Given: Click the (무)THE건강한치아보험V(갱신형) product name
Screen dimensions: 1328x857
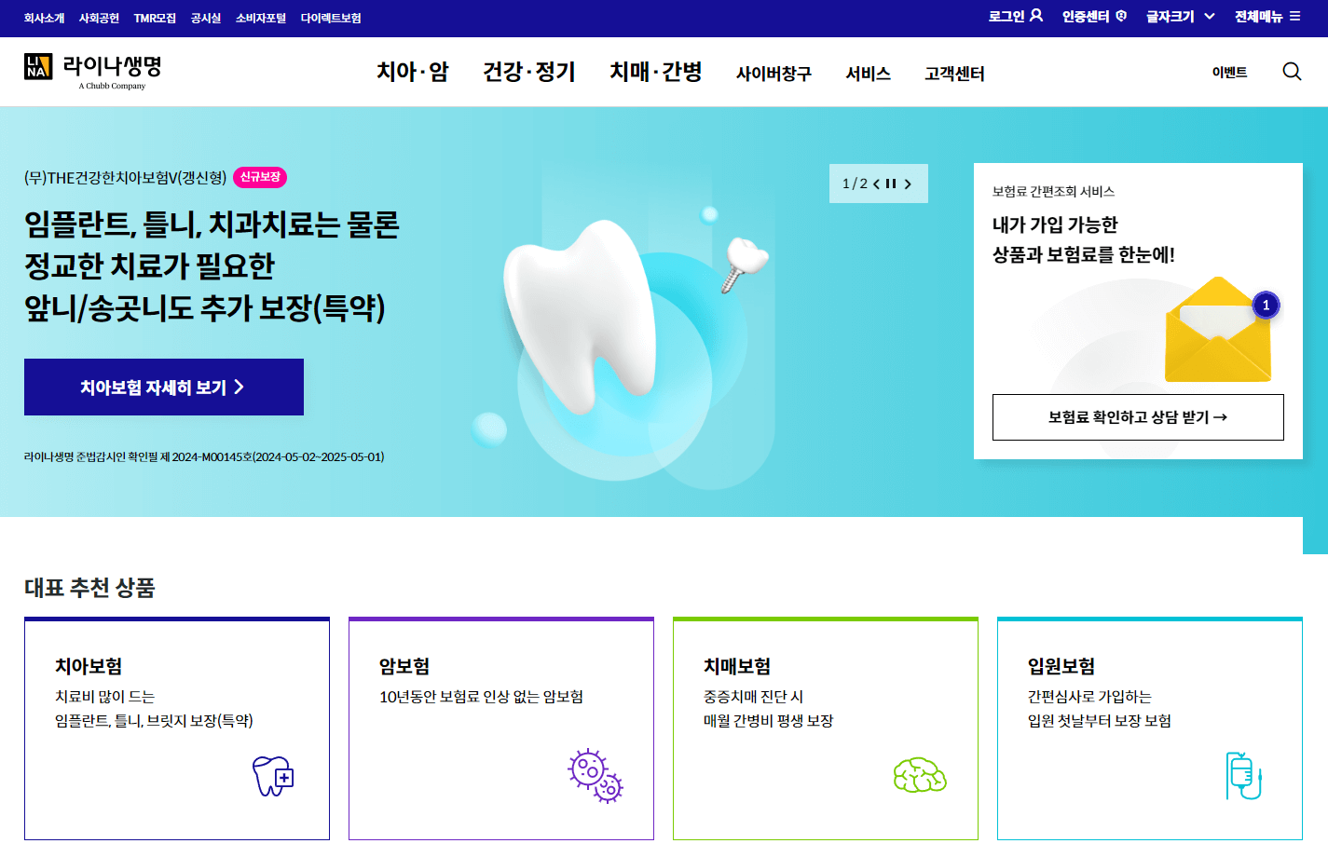Looking at the screenshot, I should (125, 178).
